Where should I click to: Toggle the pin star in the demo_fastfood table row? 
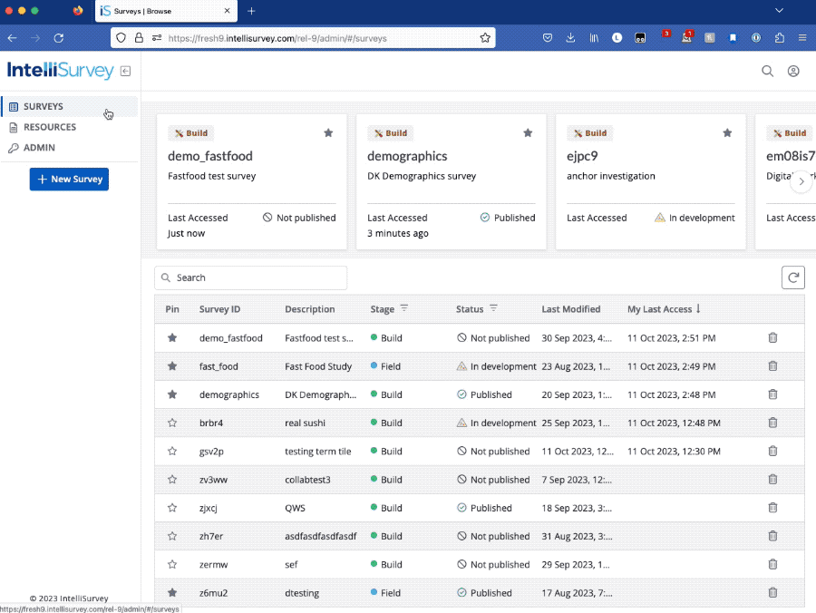(x=172, y=338)
